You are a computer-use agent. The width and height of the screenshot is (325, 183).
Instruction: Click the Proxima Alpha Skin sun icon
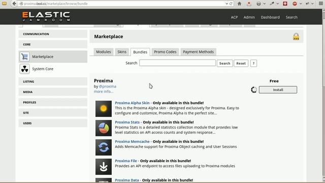tap(104, 109)
